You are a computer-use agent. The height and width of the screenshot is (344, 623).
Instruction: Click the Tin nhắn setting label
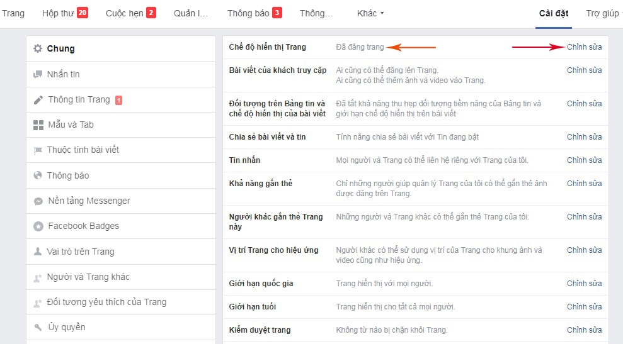click(x=244, y=160)
